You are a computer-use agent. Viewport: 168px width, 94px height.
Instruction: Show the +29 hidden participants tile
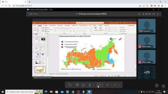point(147,72)
